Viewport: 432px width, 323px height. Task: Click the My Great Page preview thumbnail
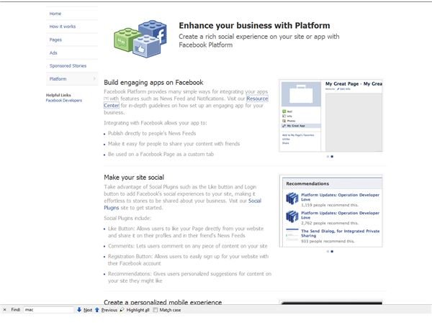point(330,116)
